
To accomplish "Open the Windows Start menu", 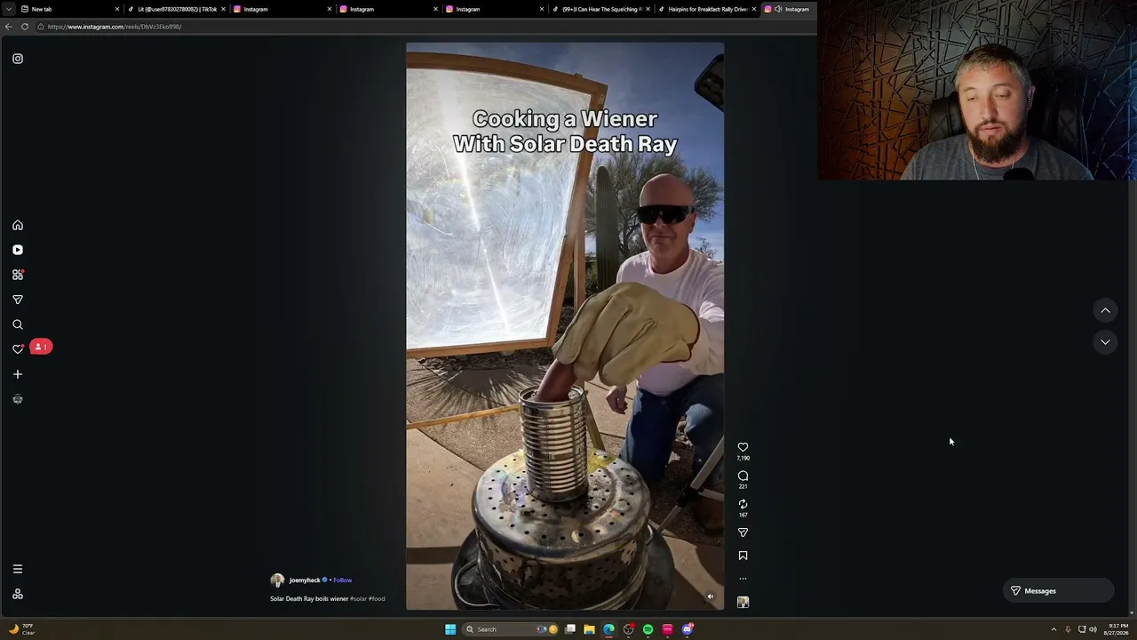I will coord(450,629).
